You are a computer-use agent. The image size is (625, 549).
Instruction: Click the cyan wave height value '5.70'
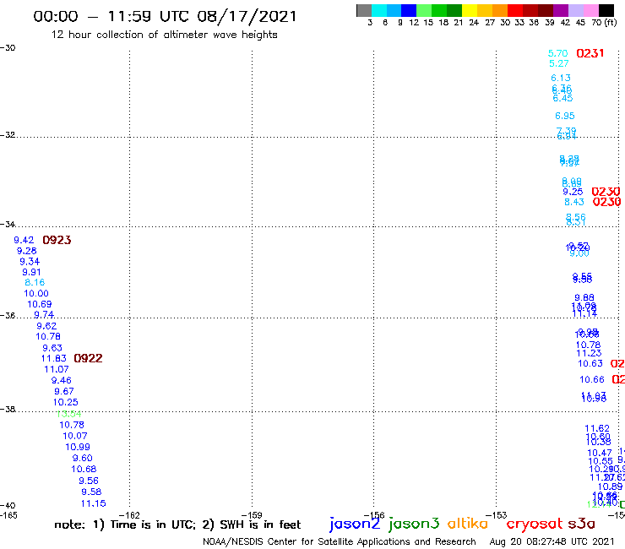click(557, 53)
